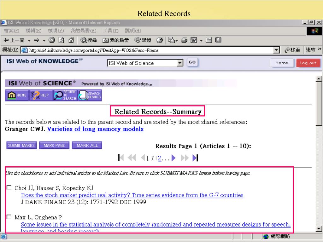Skip forward with double-right arrow
Viewport: 323px width, 242px height.
coord(185,158)
